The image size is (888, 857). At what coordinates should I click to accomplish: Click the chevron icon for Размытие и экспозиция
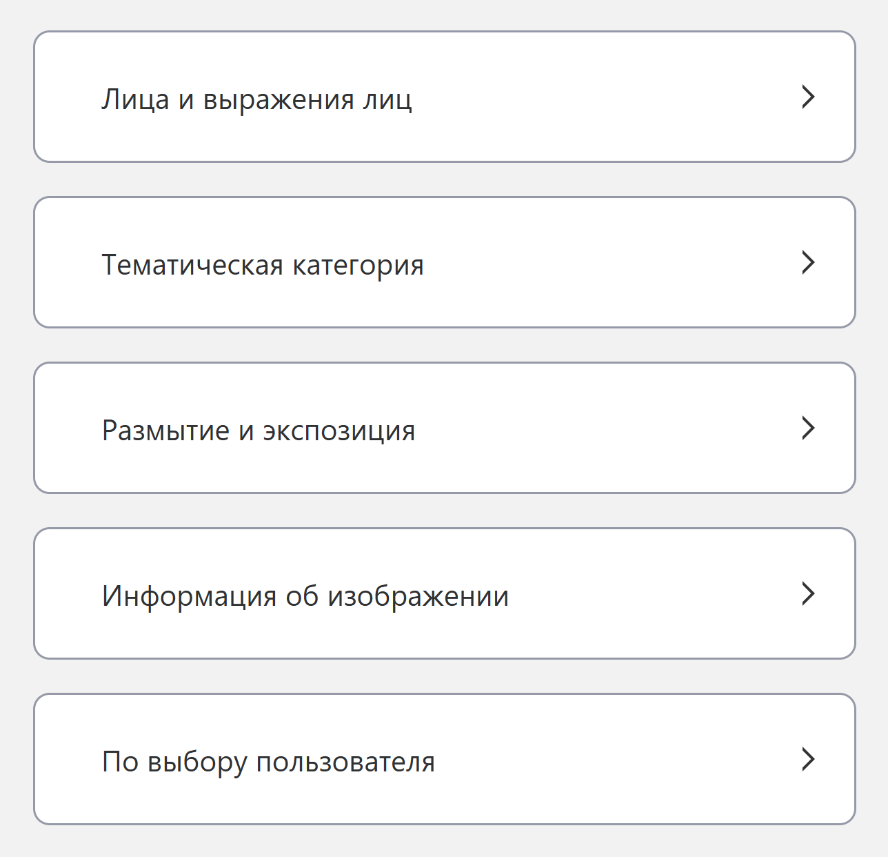808,428
